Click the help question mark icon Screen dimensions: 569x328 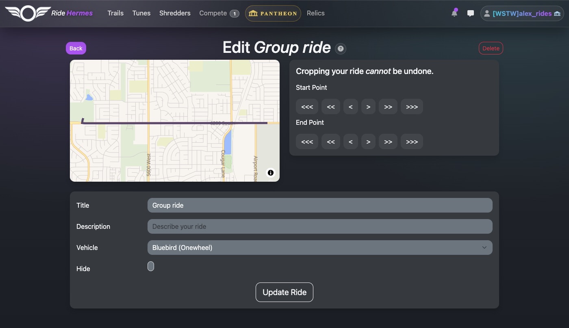[341, 49]
